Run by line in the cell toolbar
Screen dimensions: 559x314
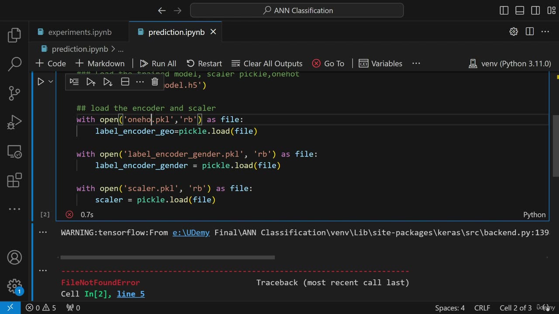tap(74, 82)
